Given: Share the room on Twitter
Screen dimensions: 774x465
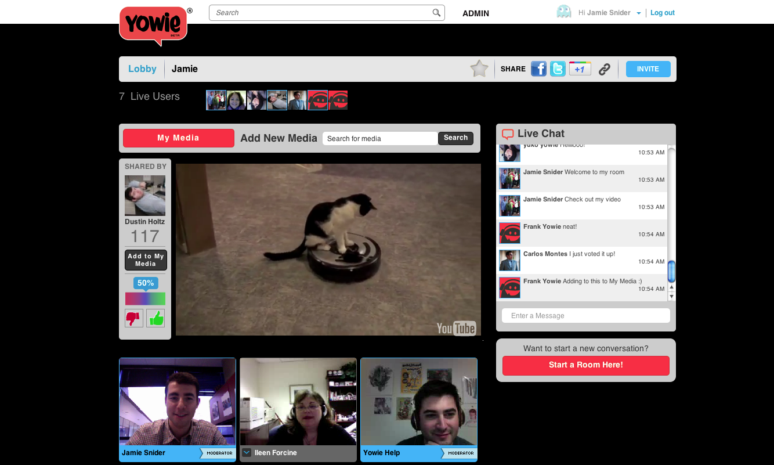Looking at the screenshot, I should (558, 69).
